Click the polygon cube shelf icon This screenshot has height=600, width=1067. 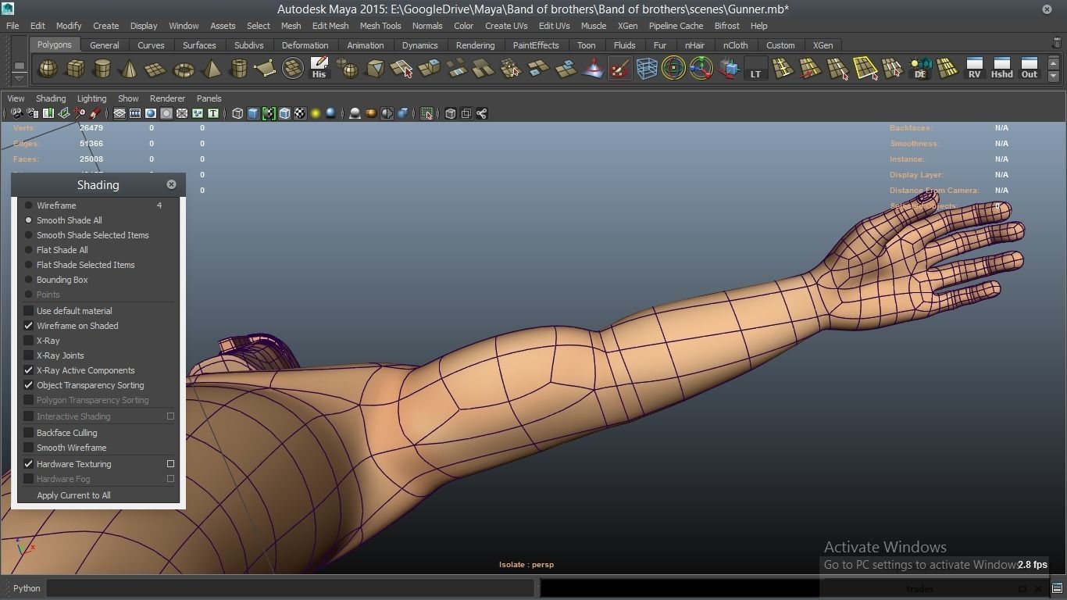pyautogui.click(x=75, y=70)
